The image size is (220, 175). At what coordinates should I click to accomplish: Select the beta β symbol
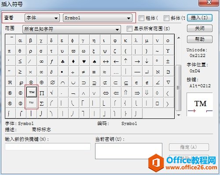pyautogui.click(x=31, y=40)
